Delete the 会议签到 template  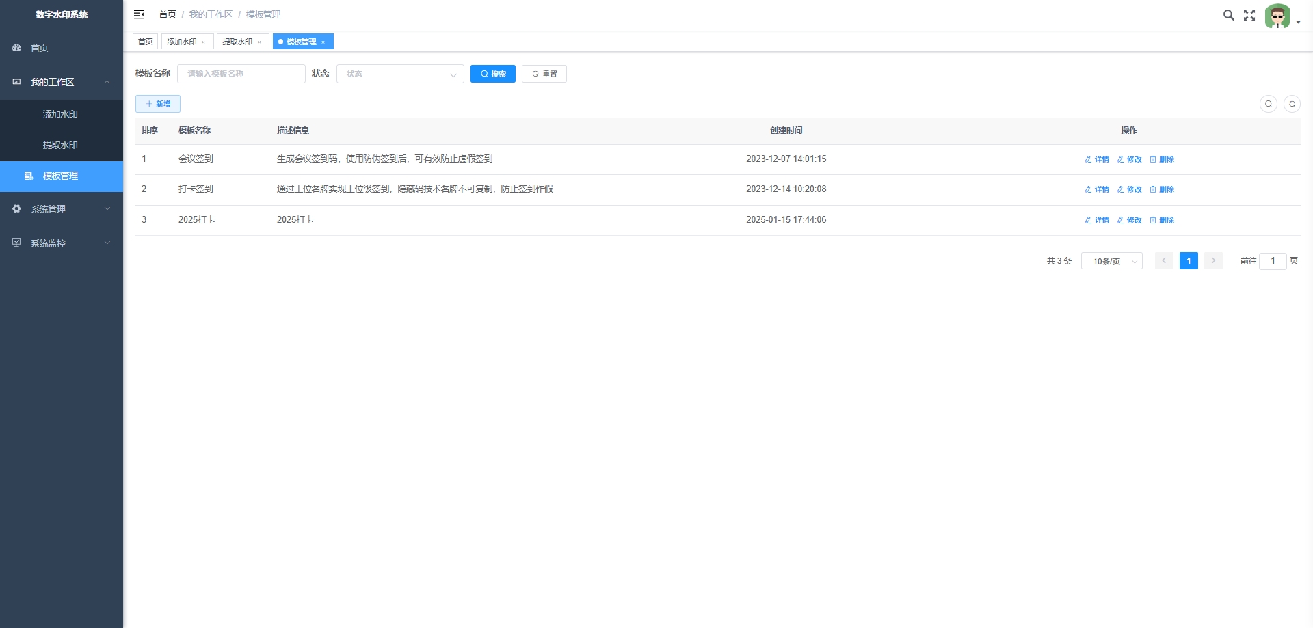(1162, 159)
